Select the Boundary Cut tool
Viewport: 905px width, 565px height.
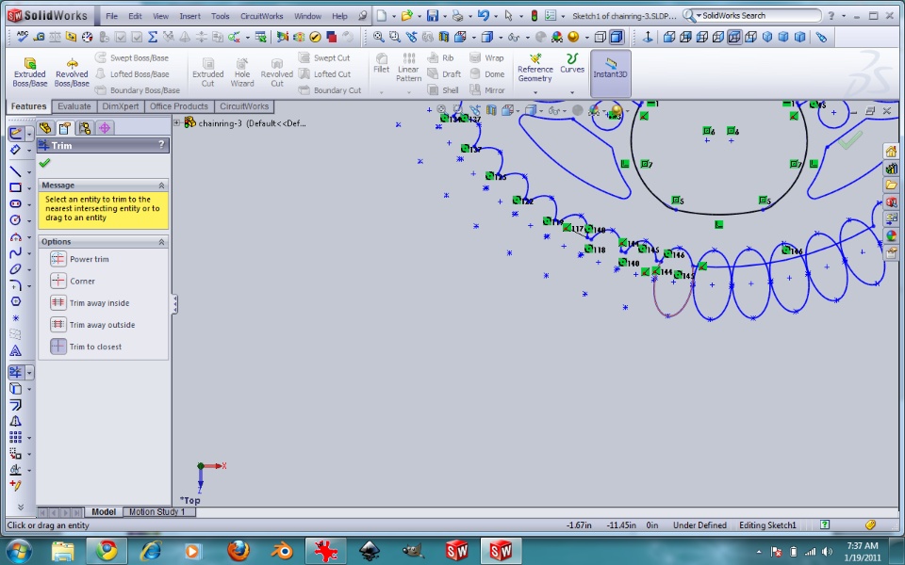(330, 90)
